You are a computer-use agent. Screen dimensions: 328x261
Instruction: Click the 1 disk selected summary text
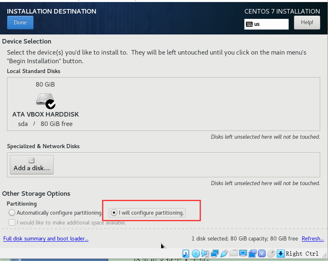[245, 238]
